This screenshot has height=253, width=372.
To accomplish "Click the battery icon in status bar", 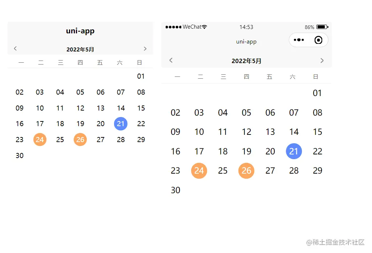I will [x=322, y=27].
